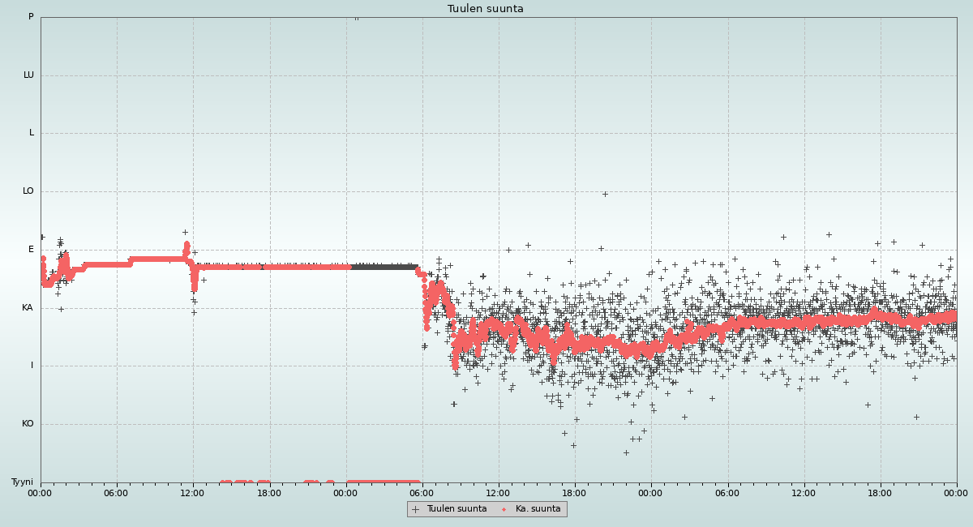
Task: Click the 'E' y-axis label
Action: point(32,250)
